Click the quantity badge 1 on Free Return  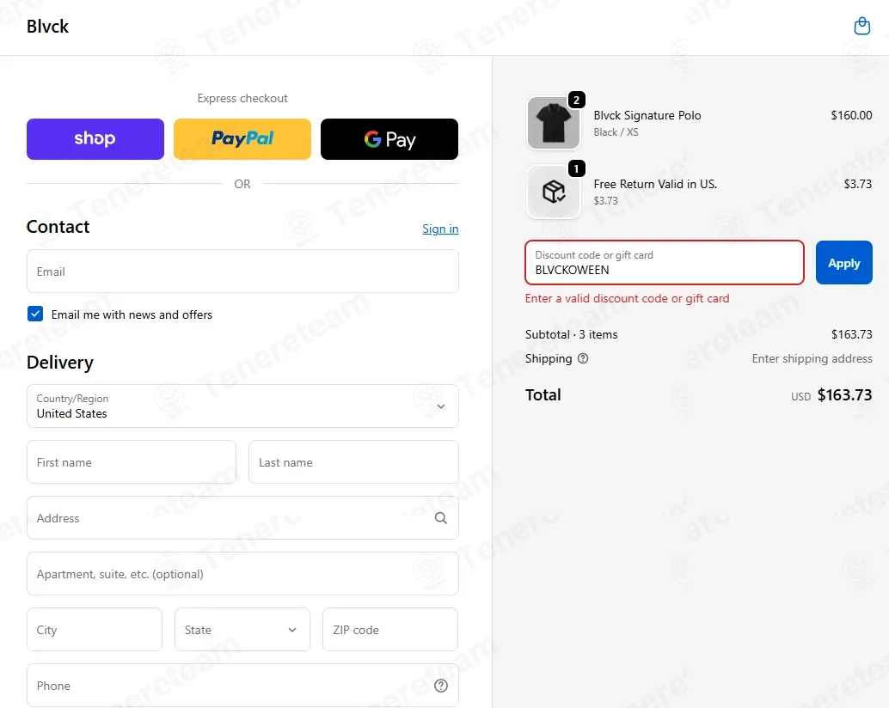pyautogui.click(x=576, y=168)
